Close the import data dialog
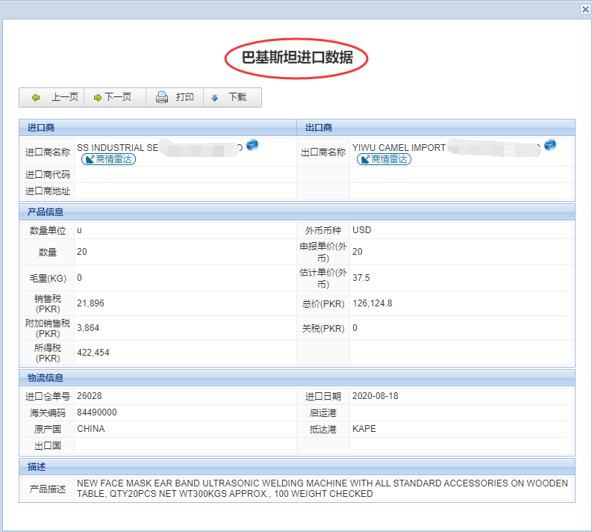 point(585,9)
